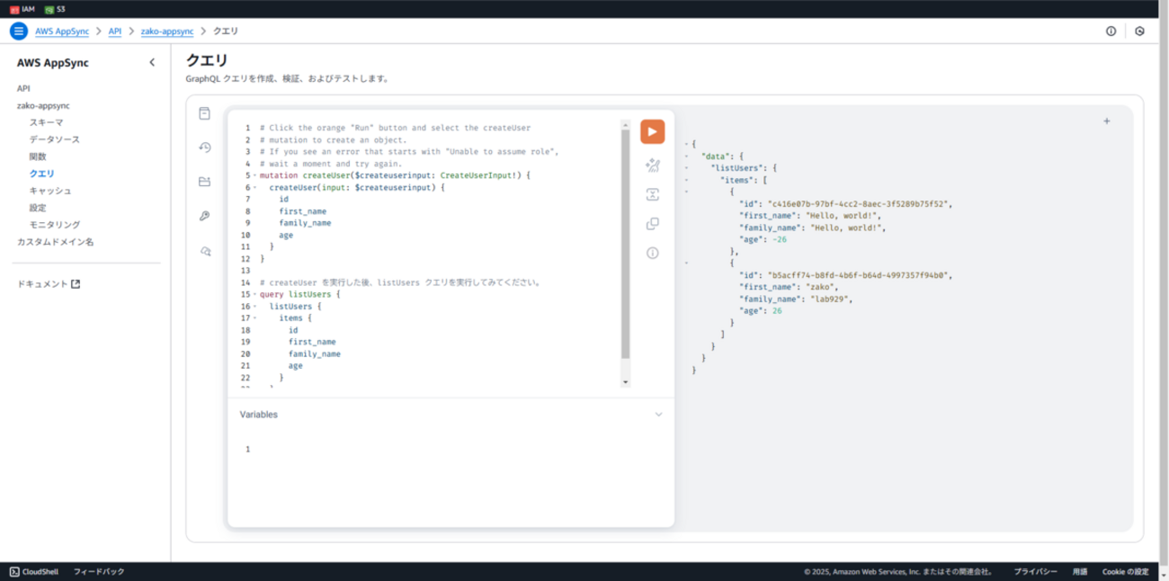Open the AWS services hamburger menu
The height and width of the screenshot is (581, 1169).
(19, 31)
